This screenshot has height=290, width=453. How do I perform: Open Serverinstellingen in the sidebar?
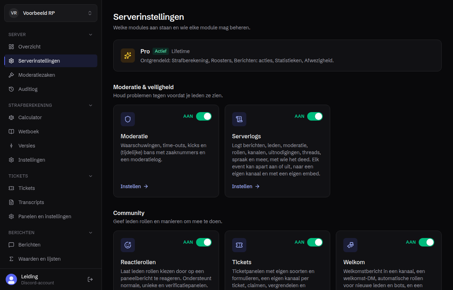pos(51,61)
